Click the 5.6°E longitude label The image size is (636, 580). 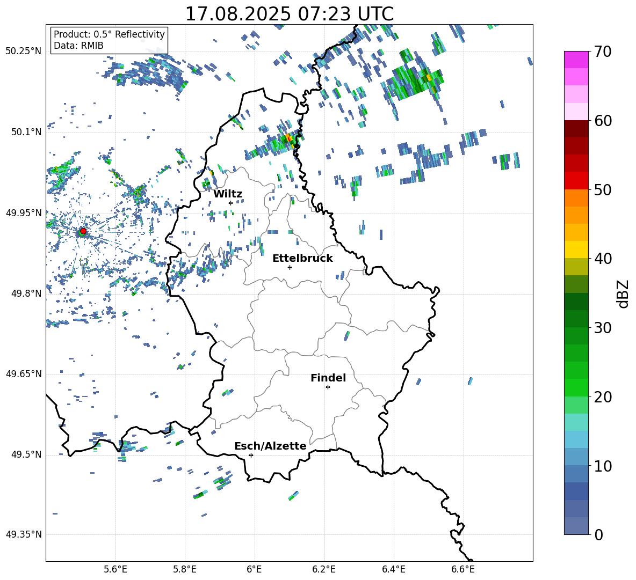click(115, 569)
